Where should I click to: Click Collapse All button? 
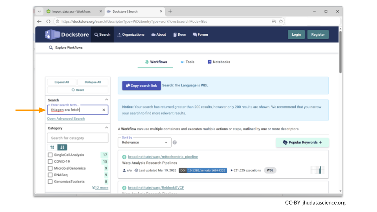93,82
